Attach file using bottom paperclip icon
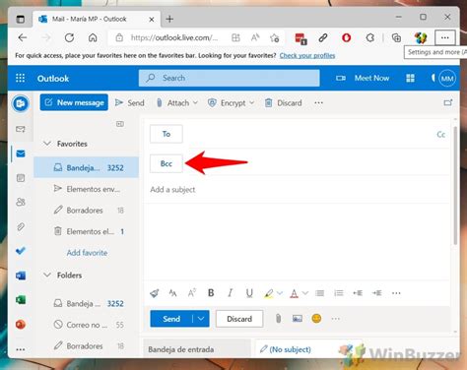 click(x=278, y=319)
